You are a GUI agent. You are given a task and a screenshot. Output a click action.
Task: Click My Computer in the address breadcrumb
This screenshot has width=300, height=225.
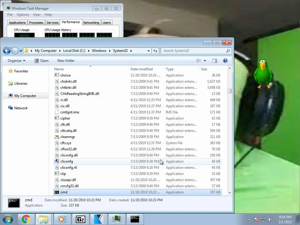pos(46,51)
